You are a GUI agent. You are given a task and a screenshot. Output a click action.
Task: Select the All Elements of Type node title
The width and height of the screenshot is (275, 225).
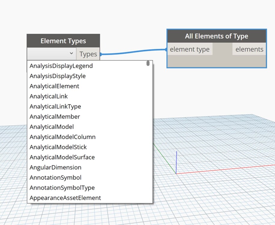click(216, 36)
